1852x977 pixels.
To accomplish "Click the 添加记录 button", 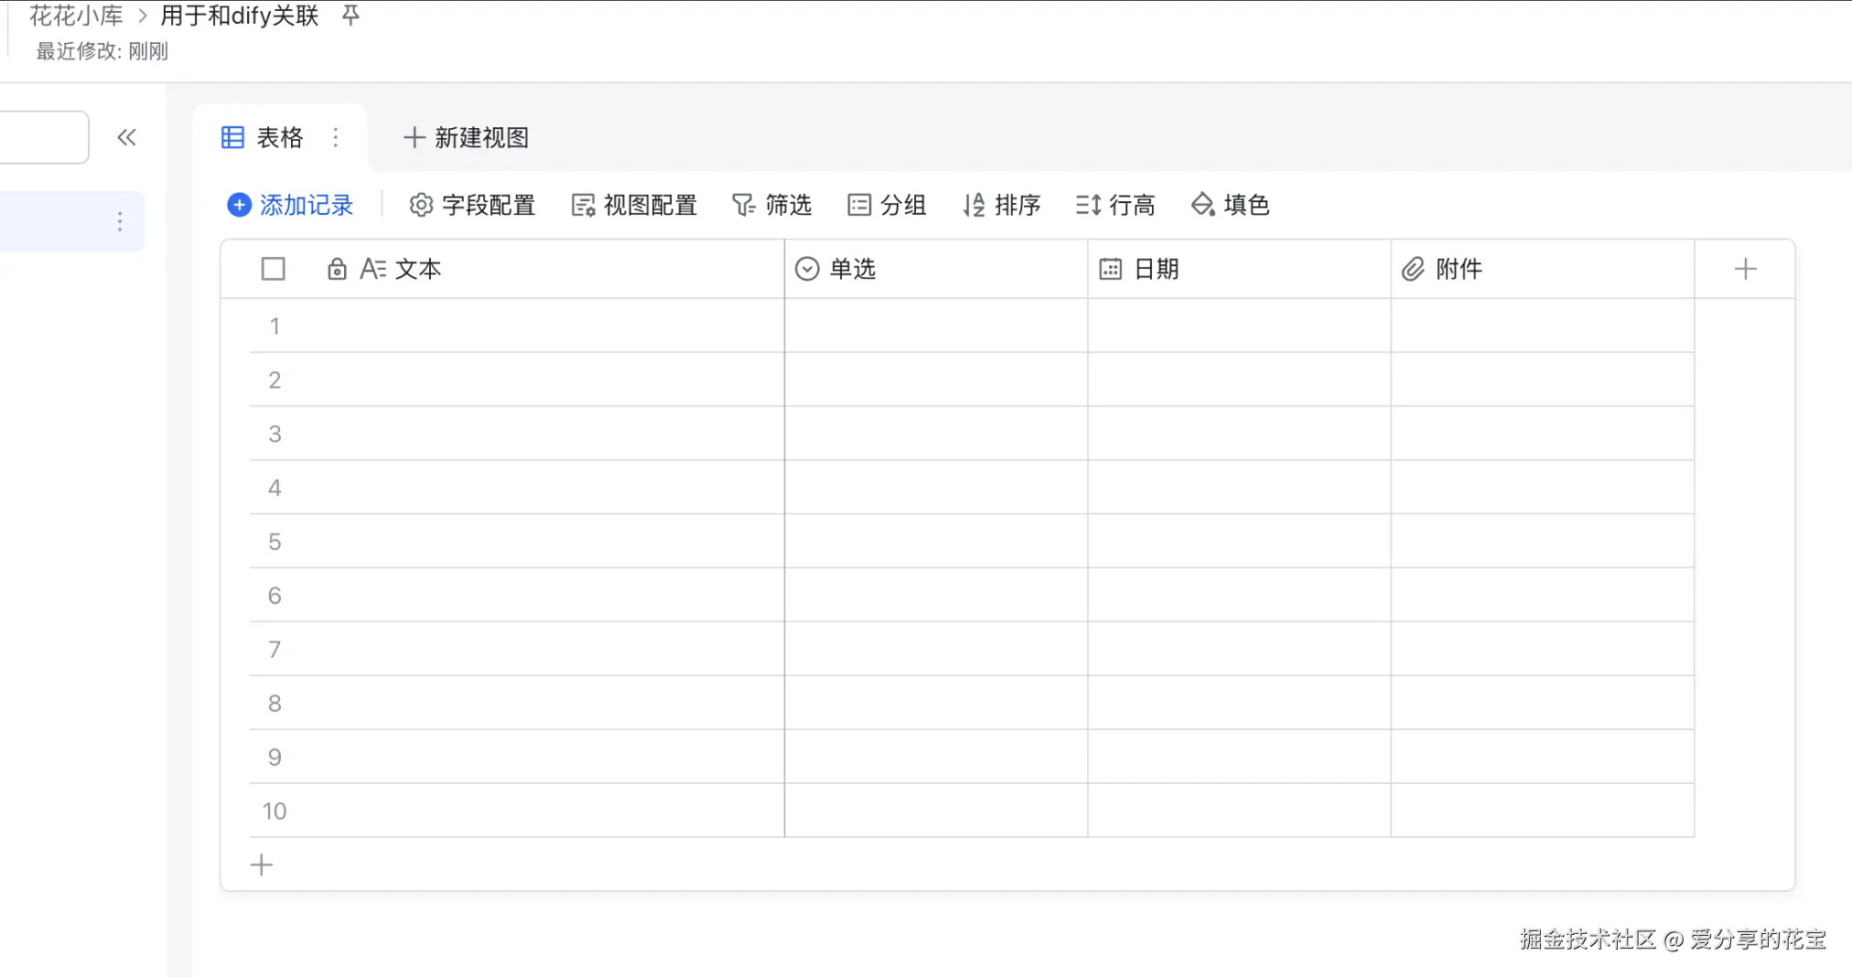I will [290, 205].
